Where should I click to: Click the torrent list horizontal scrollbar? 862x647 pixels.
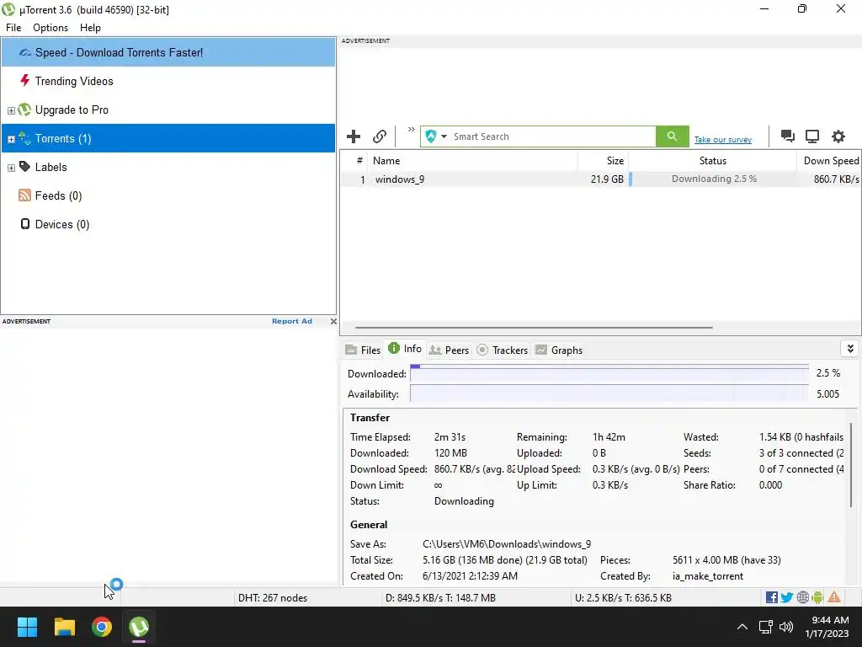(533, 328)
